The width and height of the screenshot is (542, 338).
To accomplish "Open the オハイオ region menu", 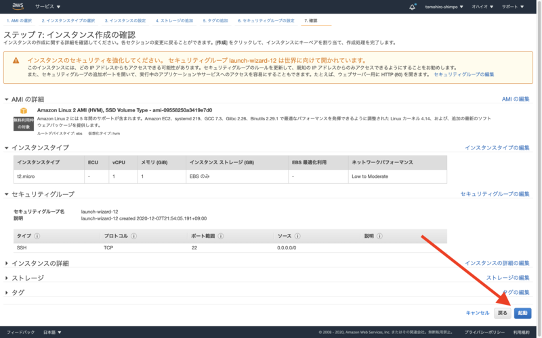I will pos(482,7).
